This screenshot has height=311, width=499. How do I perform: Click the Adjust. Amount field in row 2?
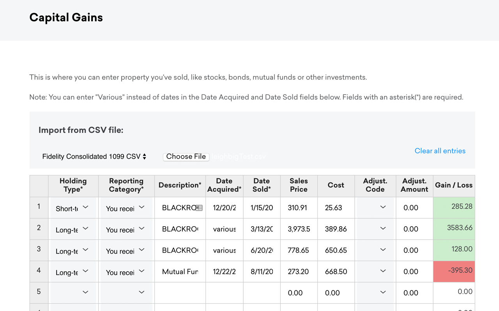tap(414, 229)
